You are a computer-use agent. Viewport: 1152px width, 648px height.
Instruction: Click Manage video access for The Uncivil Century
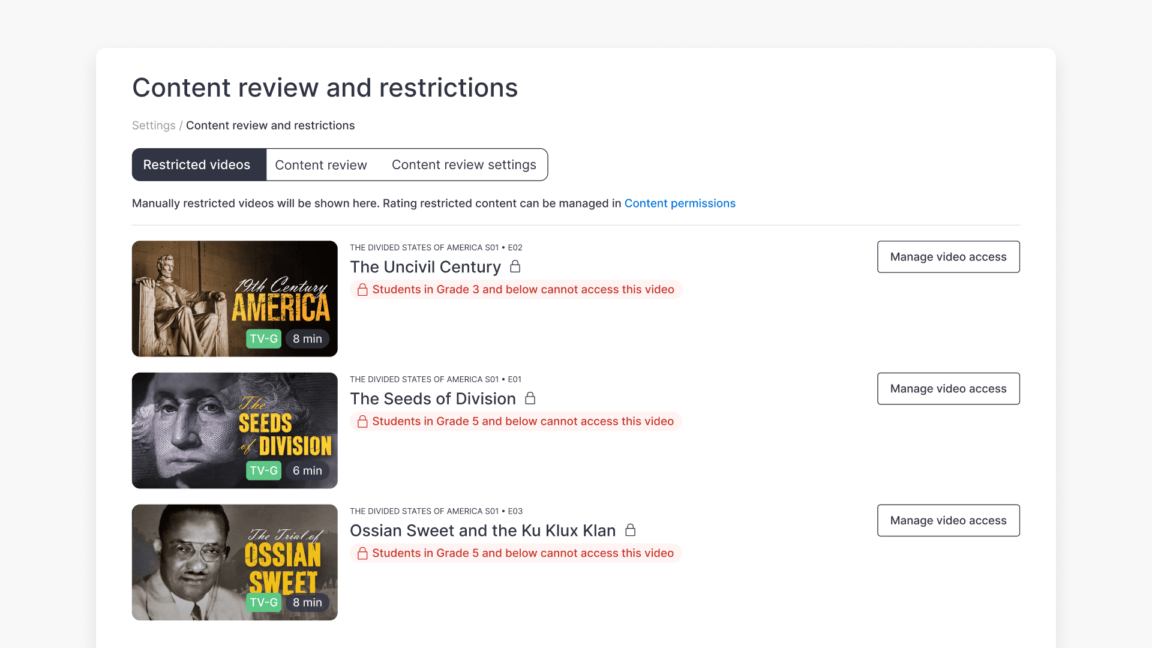(x=948, y=256)
